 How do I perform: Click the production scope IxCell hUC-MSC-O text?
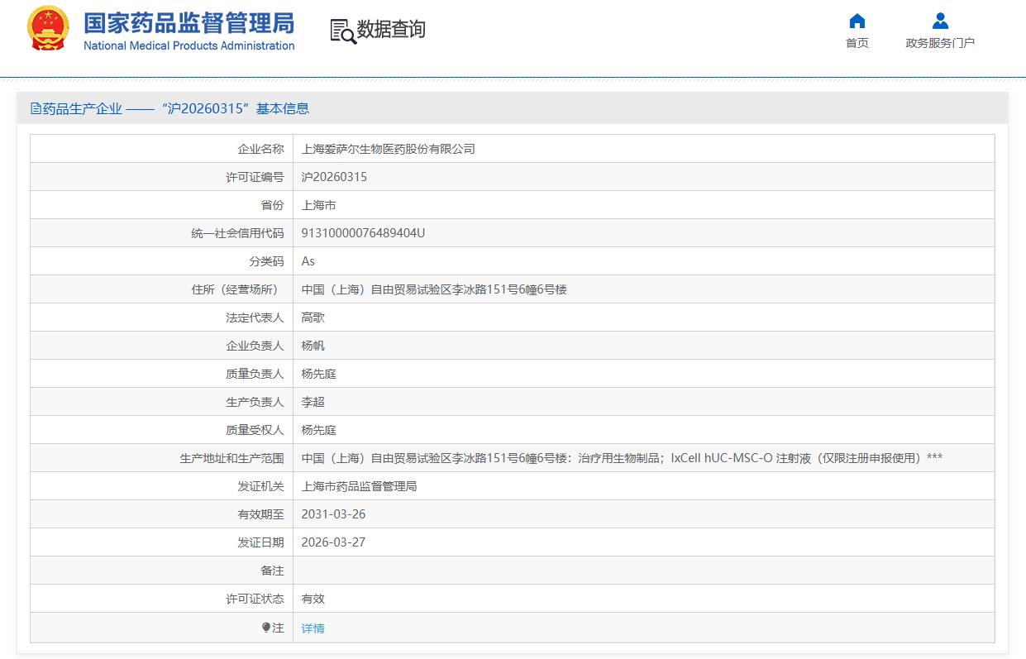coord(721,458)
